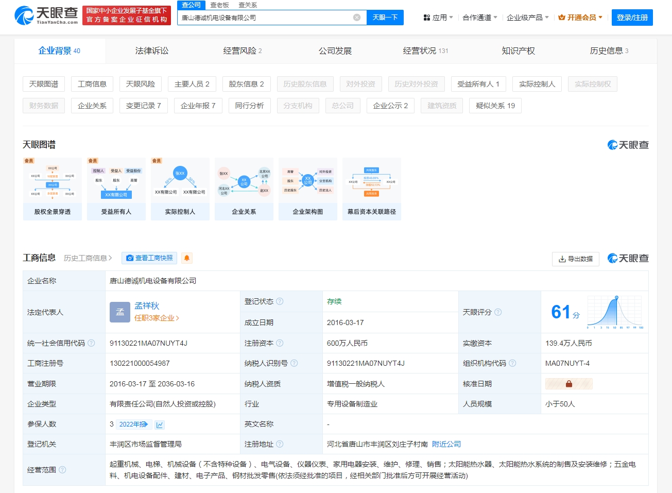Open the 知识产权 tab

pyautogui.click(x=519, y=51)
